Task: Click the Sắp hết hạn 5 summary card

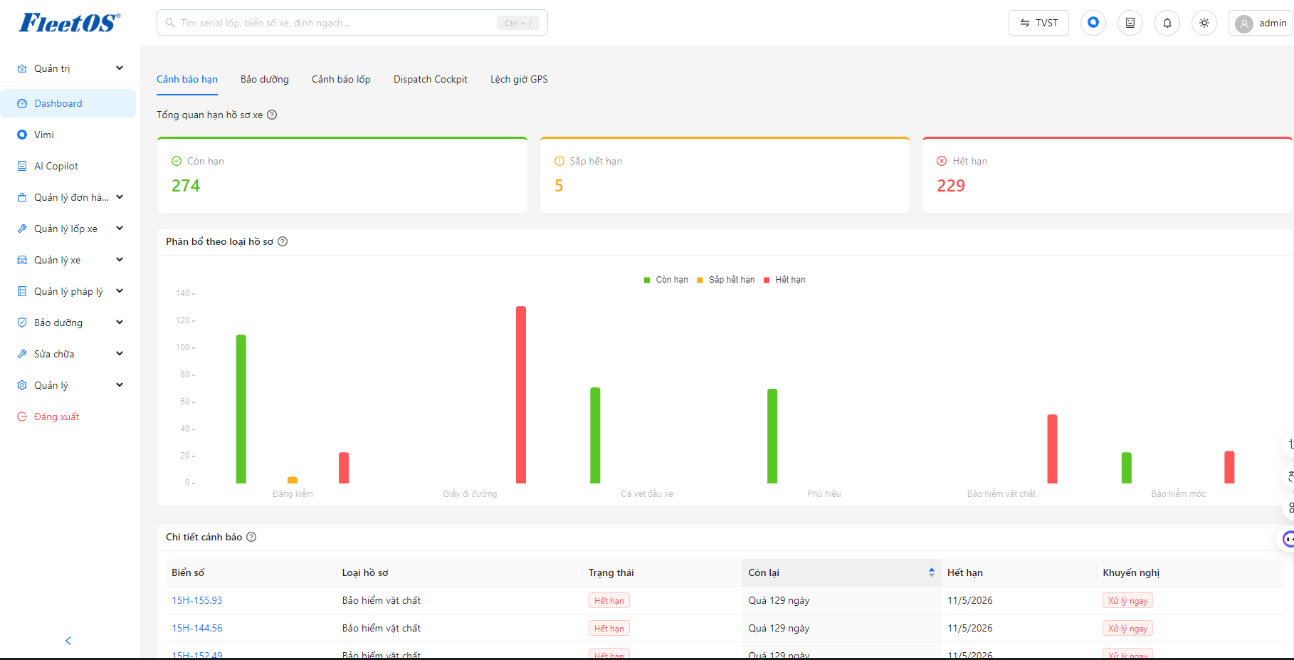Action: point(725,175)
